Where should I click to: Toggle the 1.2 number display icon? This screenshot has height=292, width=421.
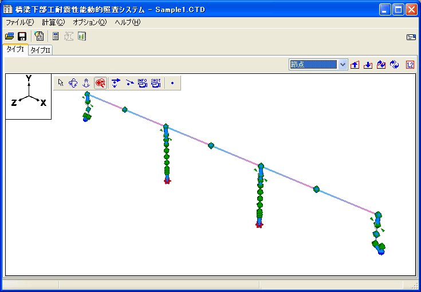tap(410, 65)
